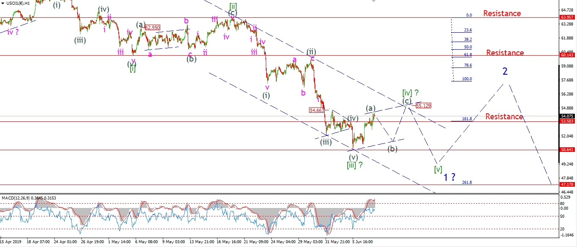Select the Fibonacci 61.8 level label

(x=468, y=55)
